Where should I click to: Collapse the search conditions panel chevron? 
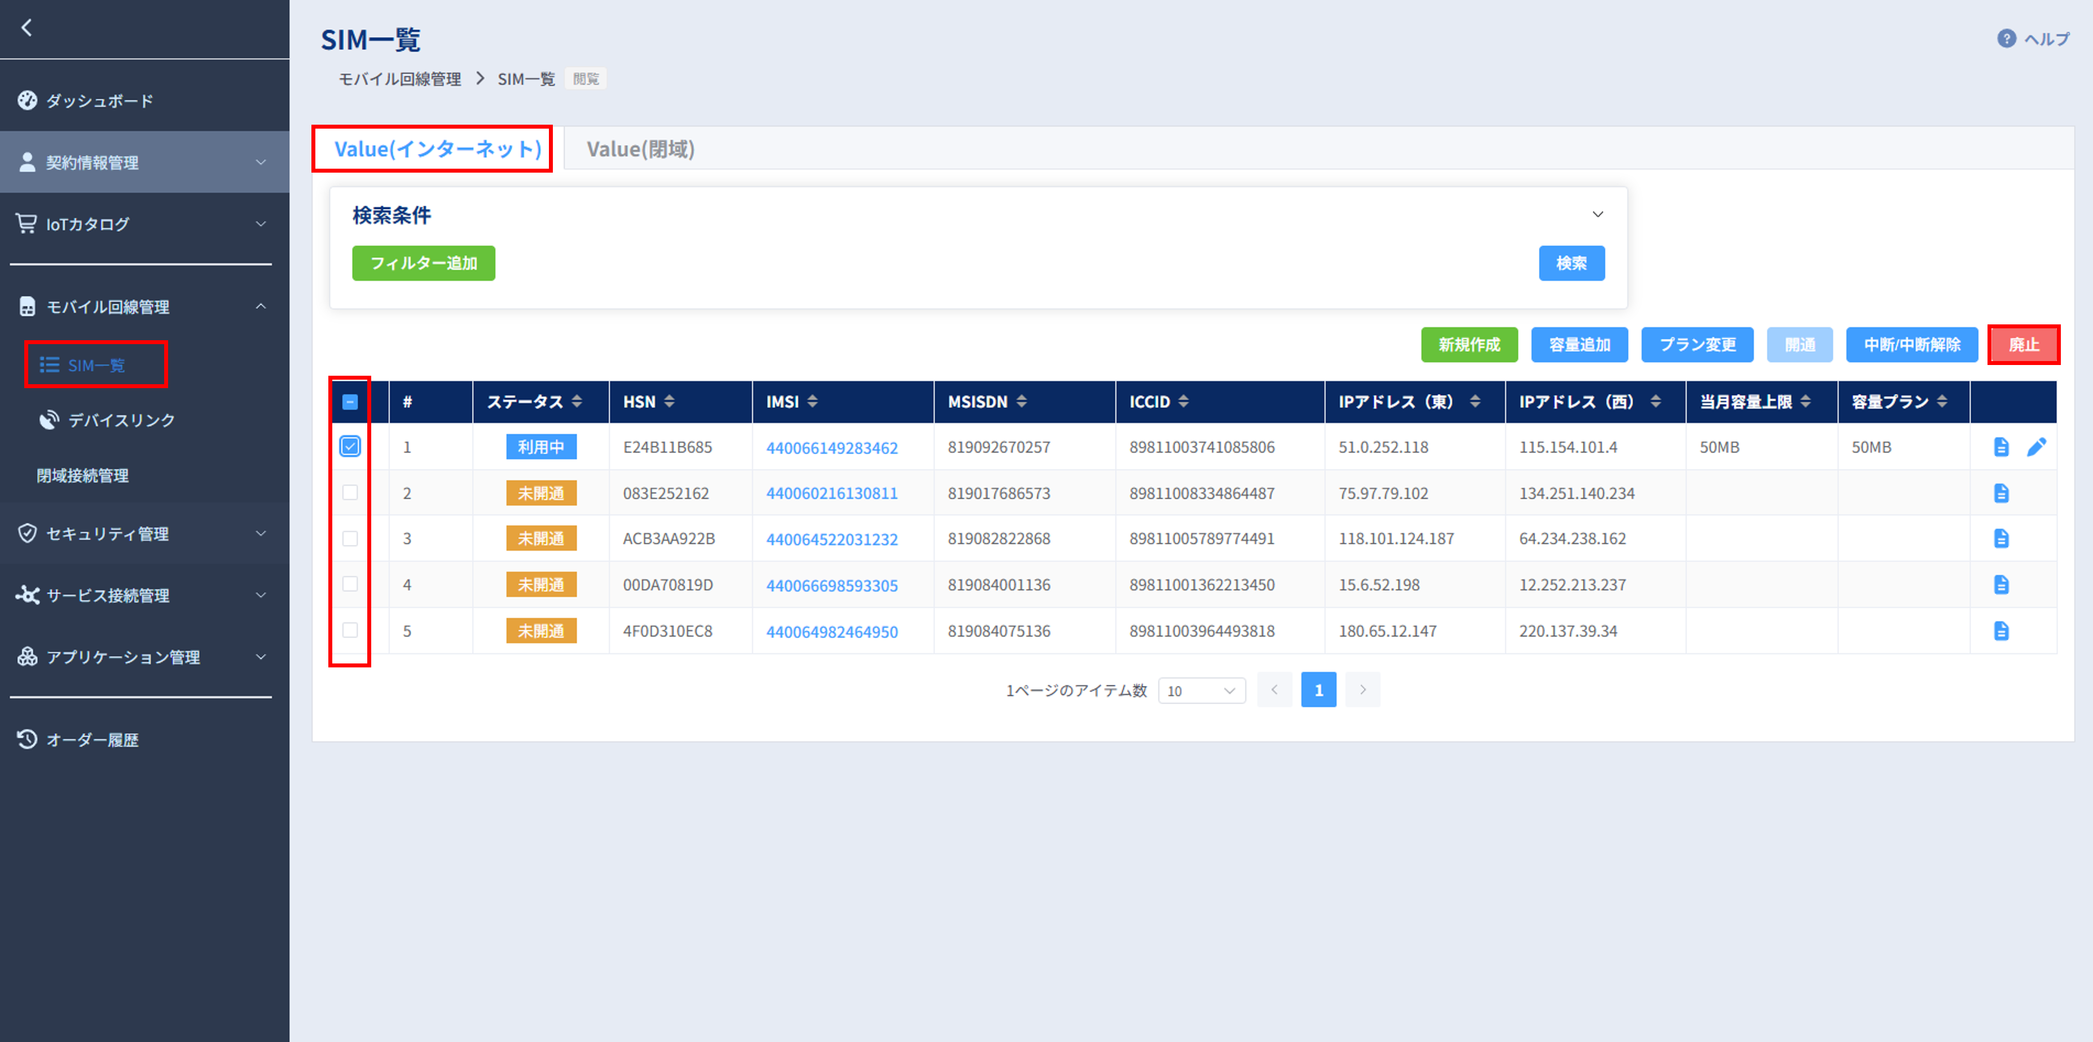pos(1597,214)
